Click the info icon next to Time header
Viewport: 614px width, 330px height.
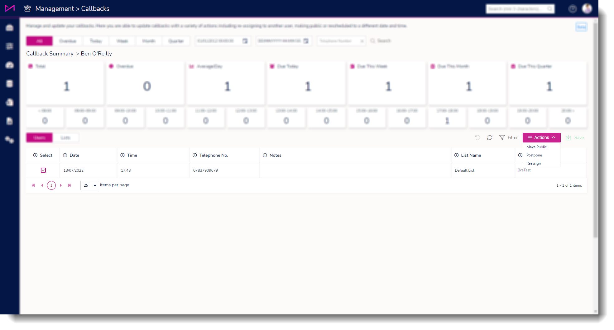pyautogui.click(x=122, y=155)
